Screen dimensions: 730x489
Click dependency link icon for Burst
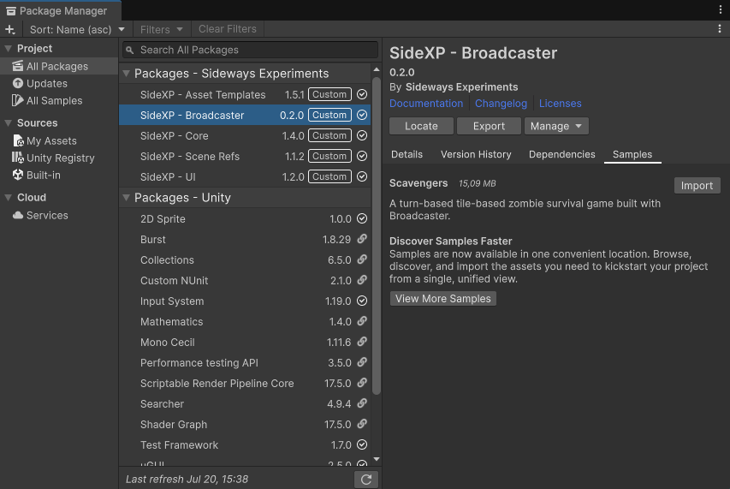click(x=362, y=239)
